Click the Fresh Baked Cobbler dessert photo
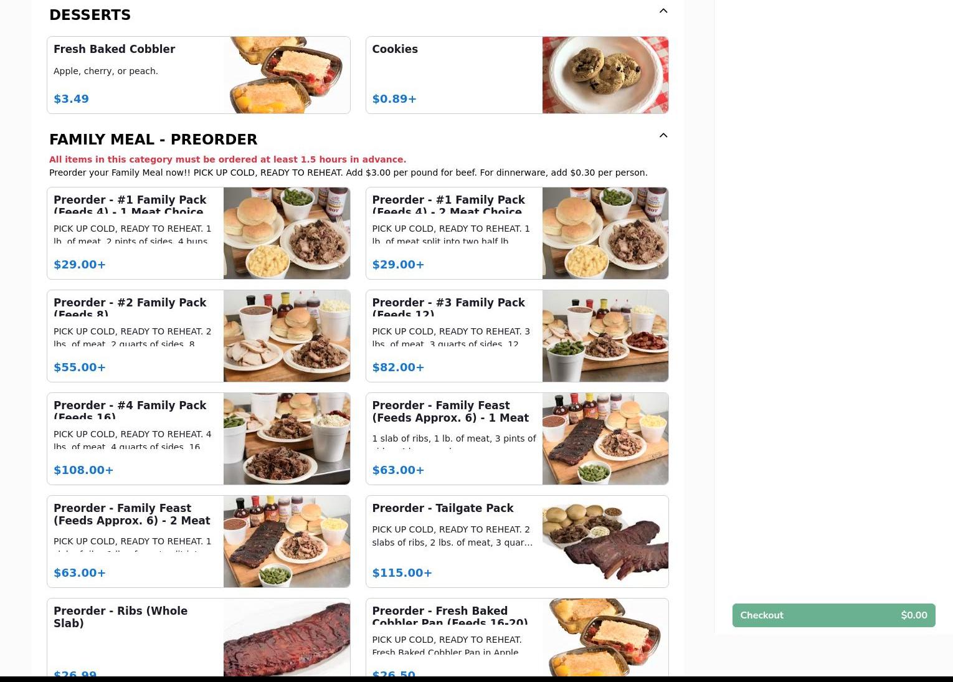The height and width of the screenshot is (682, 953). coord(287,75)
